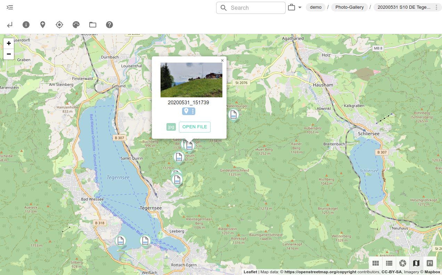Click the Search input field
This screenshot has width=442, height=275.
(x=256, y=8)
